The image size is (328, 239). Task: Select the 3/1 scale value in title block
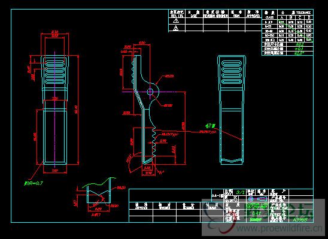tap(241, 192)
